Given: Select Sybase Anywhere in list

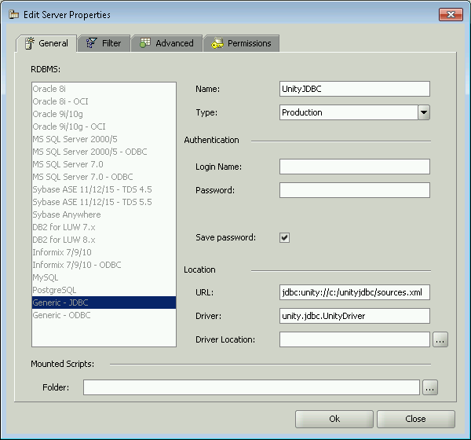Looking at the screenshot, I should (104, 214).
